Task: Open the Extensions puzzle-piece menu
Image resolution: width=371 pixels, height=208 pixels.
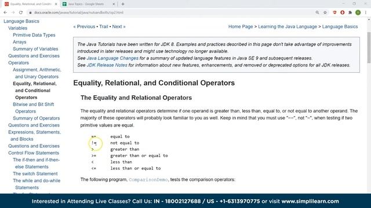Action: [350, 13]
